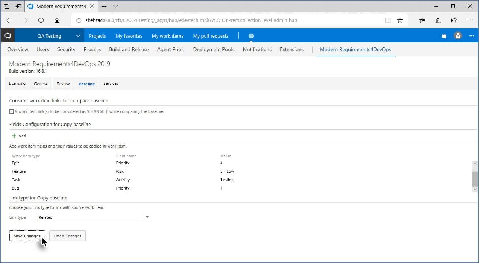Click the 'Testing' value cell
The width and height of the screenshot is (479, 263).
click(227, 180)
